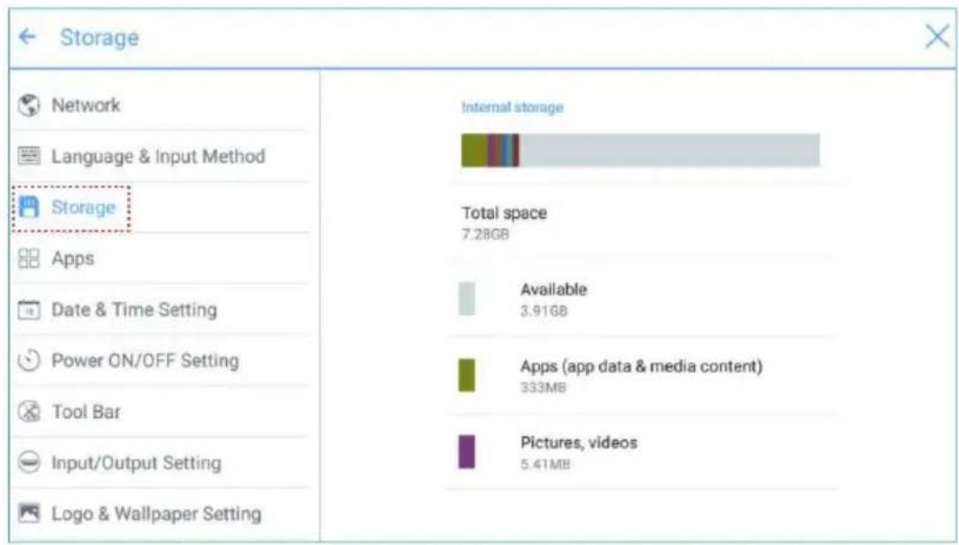
Task: Click the Apps grid icon
Action: [x=29, y=258]
